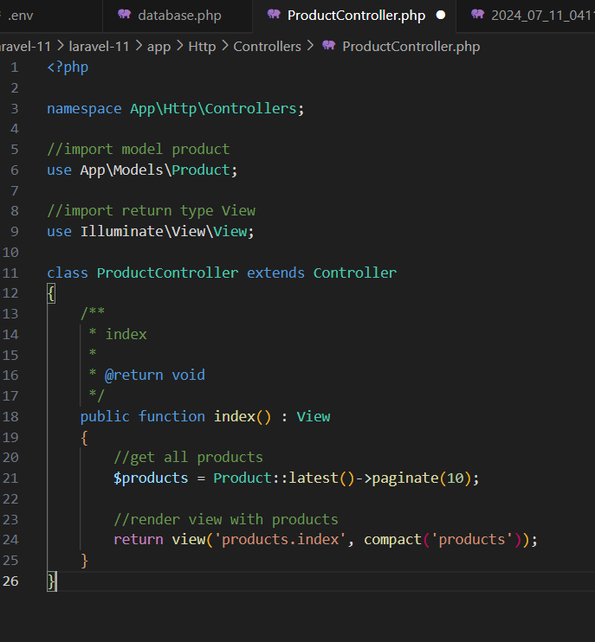Place cursor on the <?php opening tag
Screen dimensions: 595x642
tap(68, 67)
